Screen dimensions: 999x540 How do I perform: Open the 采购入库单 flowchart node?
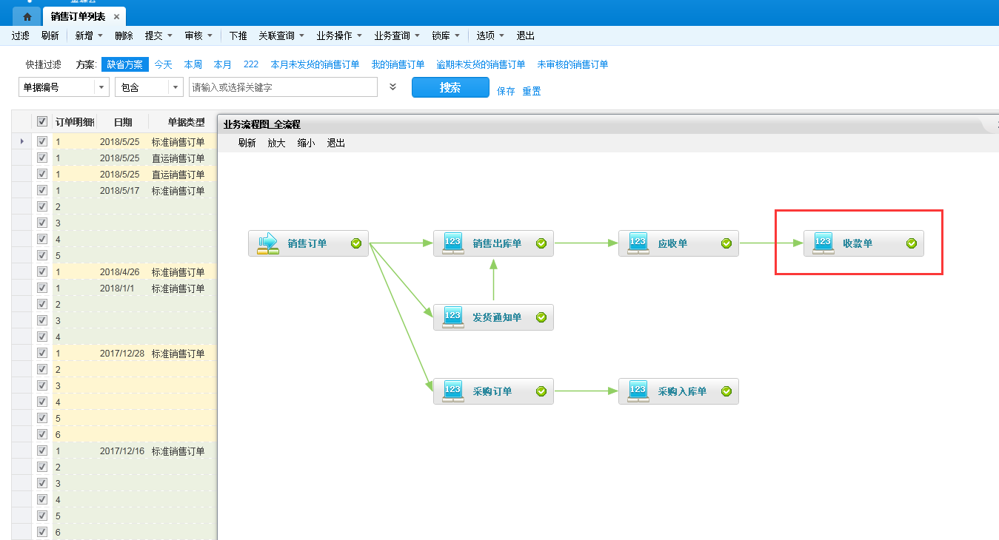(678, 391)
